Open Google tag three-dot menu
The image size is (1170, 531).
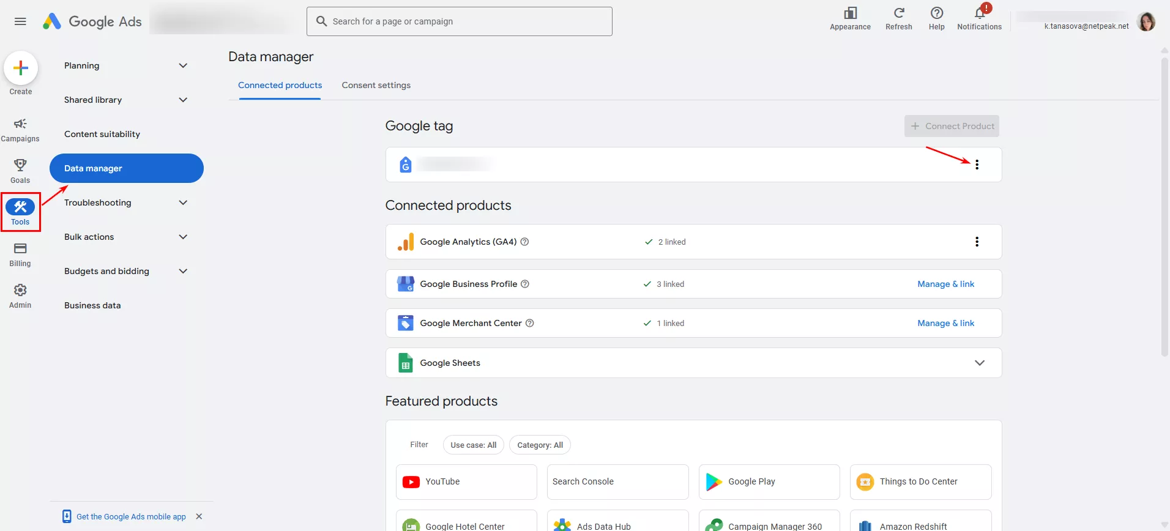tap(977, 165)
